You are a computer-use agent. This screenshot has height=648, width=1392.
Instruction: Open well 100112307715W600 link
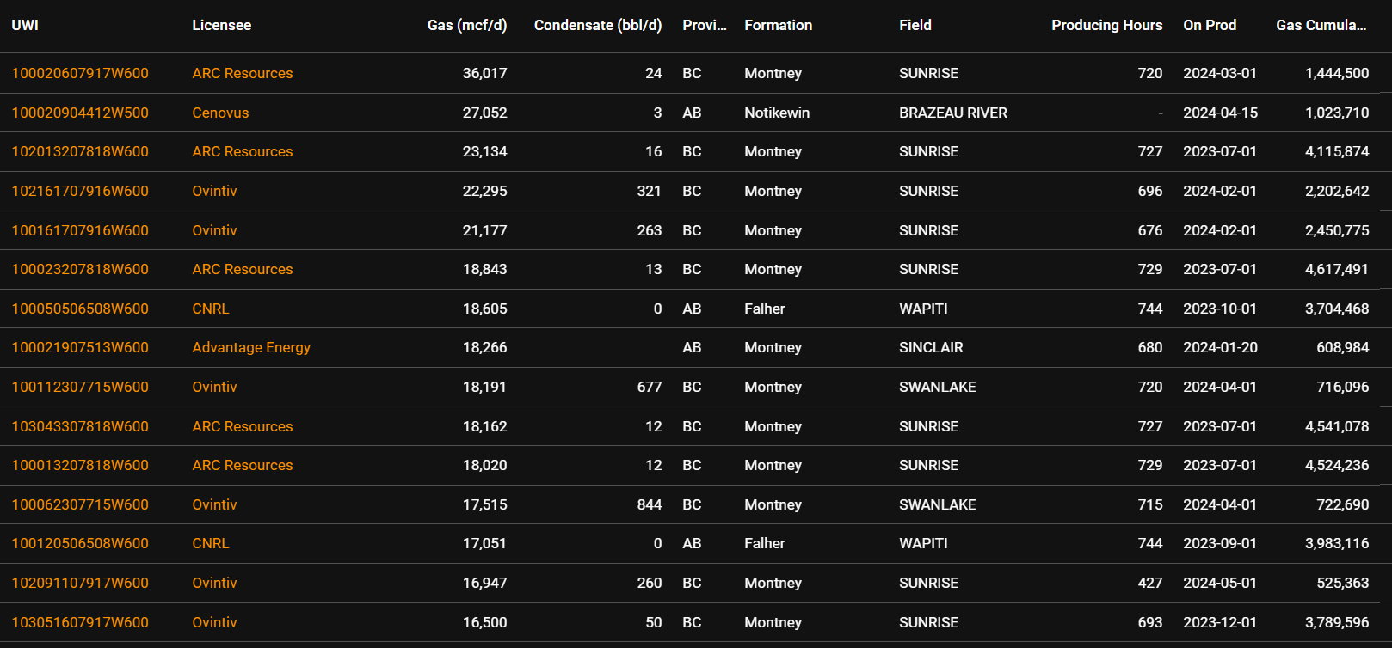(80, 387)
